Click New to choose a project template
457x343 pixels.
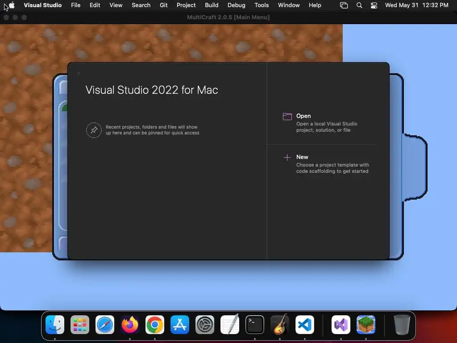pos(302,157)
